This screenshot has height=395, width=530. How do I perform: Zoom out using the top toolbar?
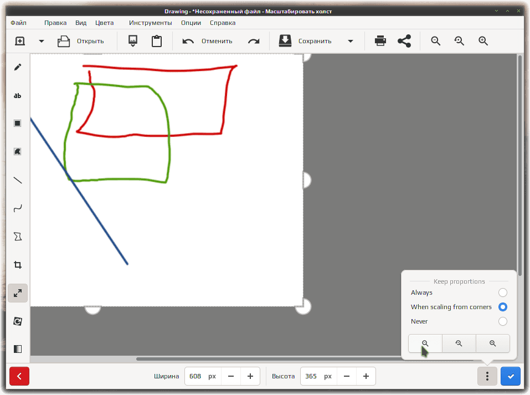click(x=436, y=41)
